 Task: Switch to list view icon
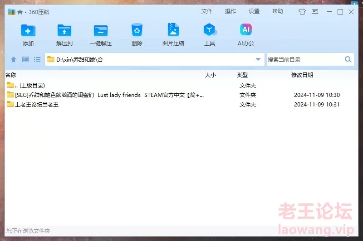(x=37, y=60)
